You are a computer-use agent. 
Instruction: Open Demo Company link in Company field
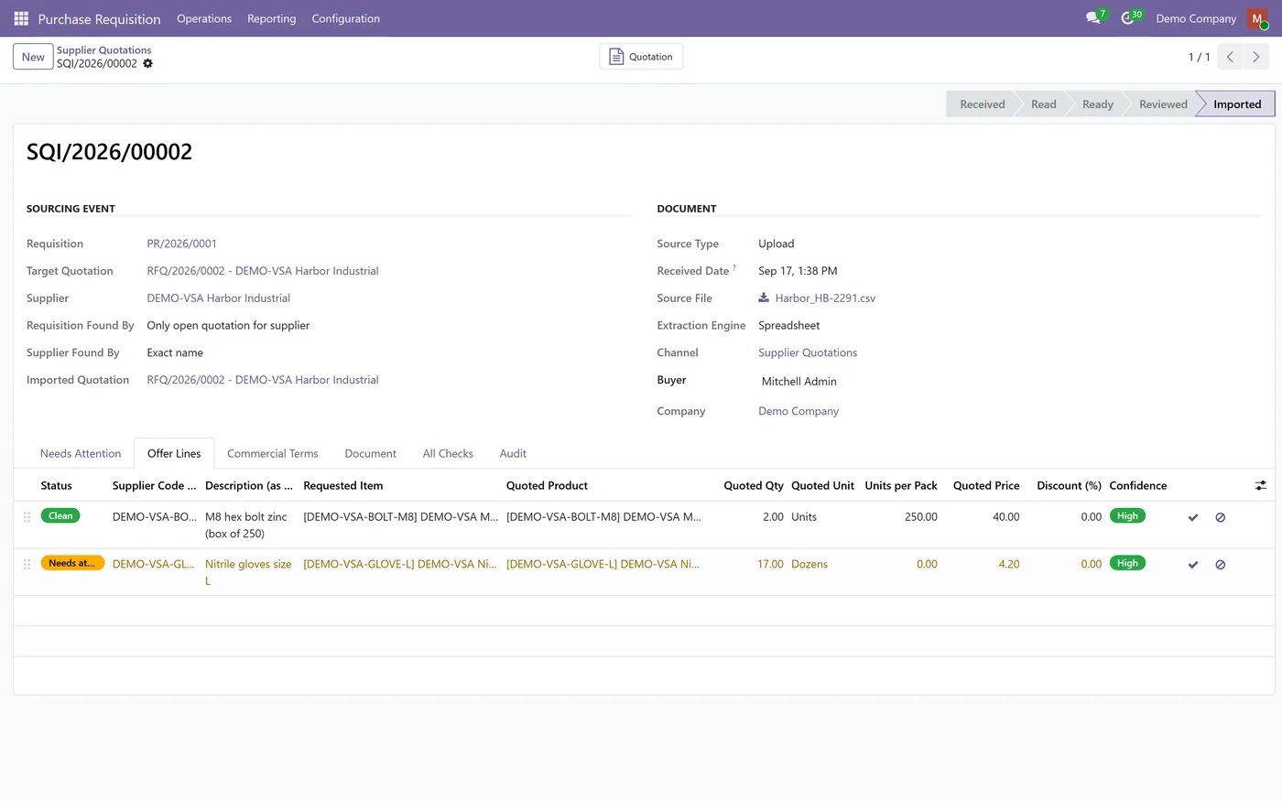[799, 411]
